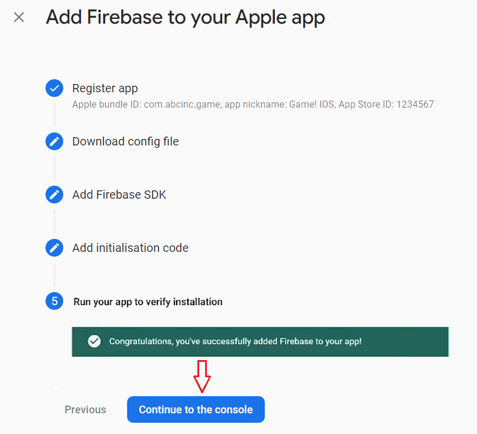477x434 pixels.
Task: Close the Add Firebase dialog
Action: [x=19, y=17]
